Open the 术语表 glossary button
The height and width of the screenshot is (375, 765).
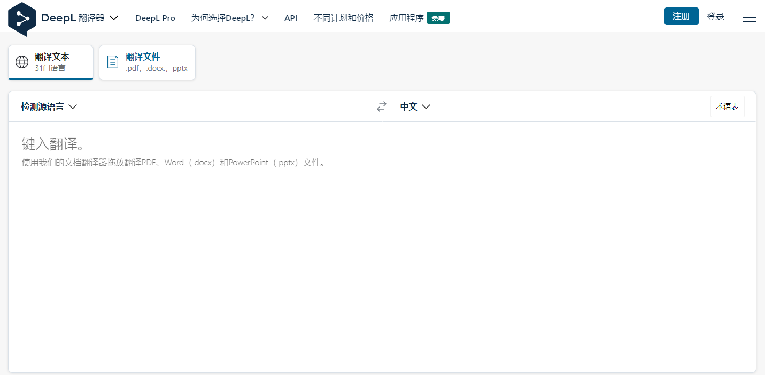pyautogui.click(x=727, y=106)
